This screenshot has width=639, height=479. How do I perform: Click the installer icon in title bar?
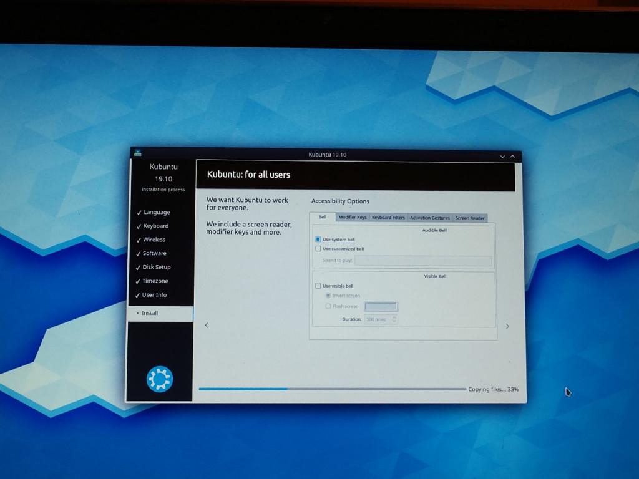tap(137, 153)
